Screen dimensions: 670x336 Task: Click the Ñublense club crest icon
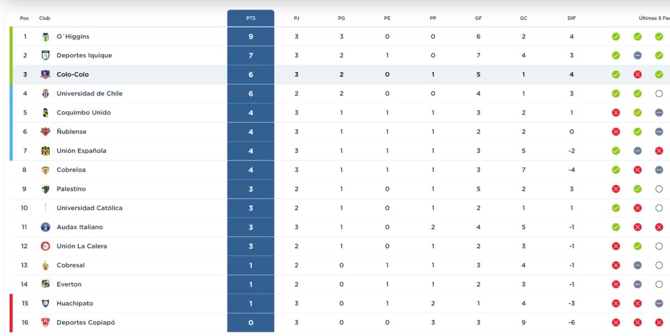[x=46, y=132]
